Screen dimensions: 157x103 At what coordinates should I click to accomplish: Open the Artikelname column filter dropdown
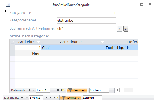(x=102, y=42)
